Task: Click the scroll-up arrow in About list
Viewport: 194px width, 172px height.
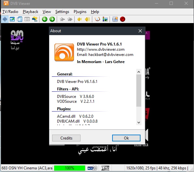Action: (x=139, y=72)
